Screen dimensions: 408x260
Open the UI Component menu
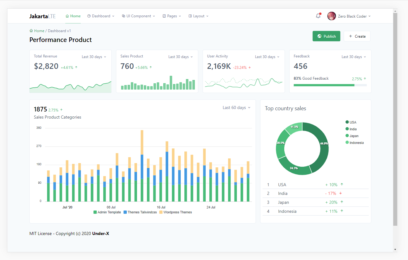(139, 16)
